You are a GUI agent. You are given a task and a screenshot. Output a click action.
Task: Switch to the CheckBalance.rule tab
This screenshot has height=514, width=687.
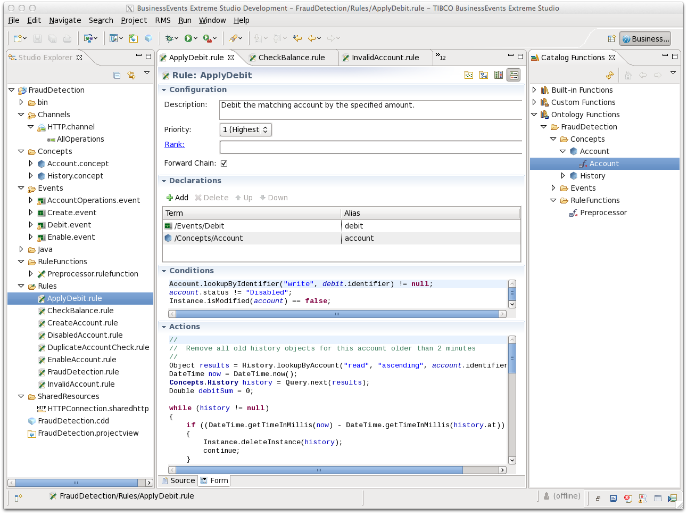292,58
